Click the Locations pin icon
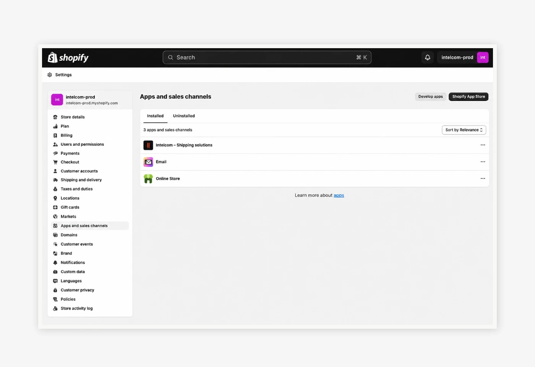 coord(55,198)
